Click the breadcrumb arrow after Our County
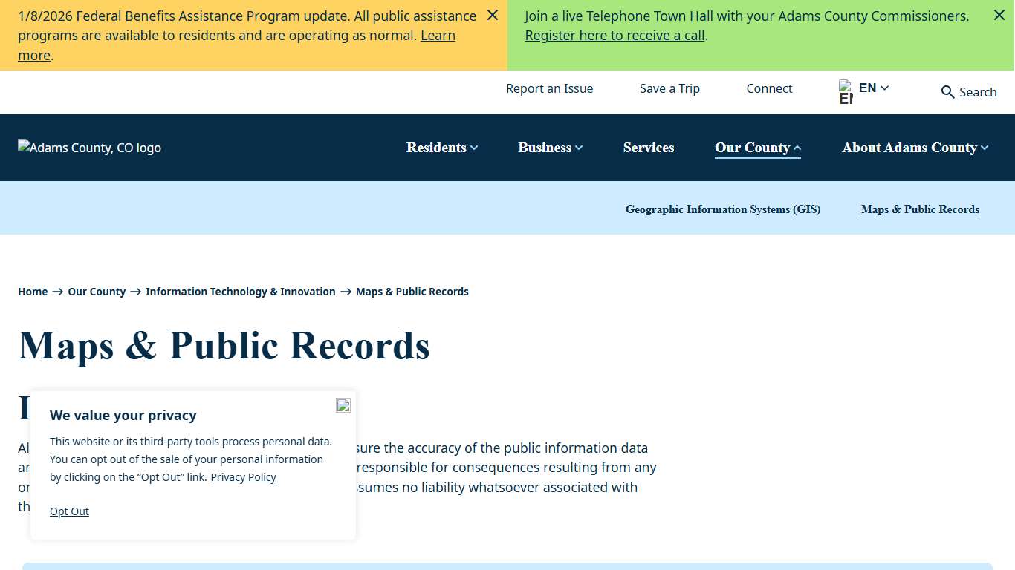The image size is (1015, 570). (x=134, y=292)
